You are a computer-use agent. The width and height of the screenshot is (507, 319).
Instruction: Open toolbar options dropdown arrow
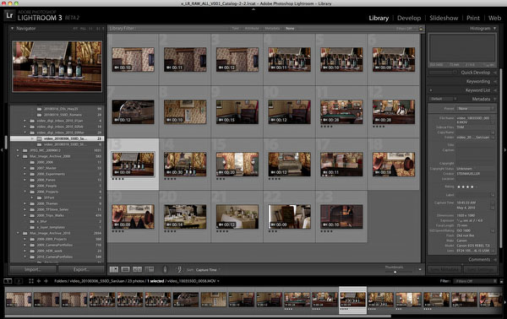point(420,269)
